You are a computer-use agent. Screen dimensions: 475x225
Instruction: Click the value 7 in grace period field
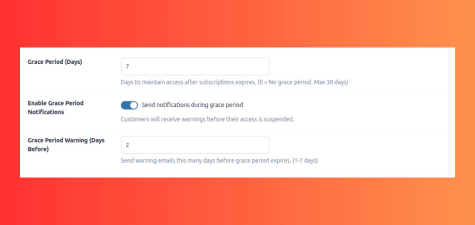pyautogui.click(x=128, y=66)
